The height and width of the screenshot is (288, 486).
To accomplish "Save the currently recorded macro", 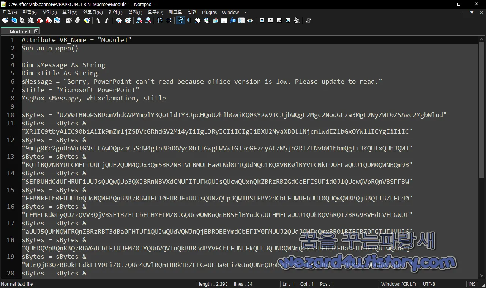I will point(297,20).
